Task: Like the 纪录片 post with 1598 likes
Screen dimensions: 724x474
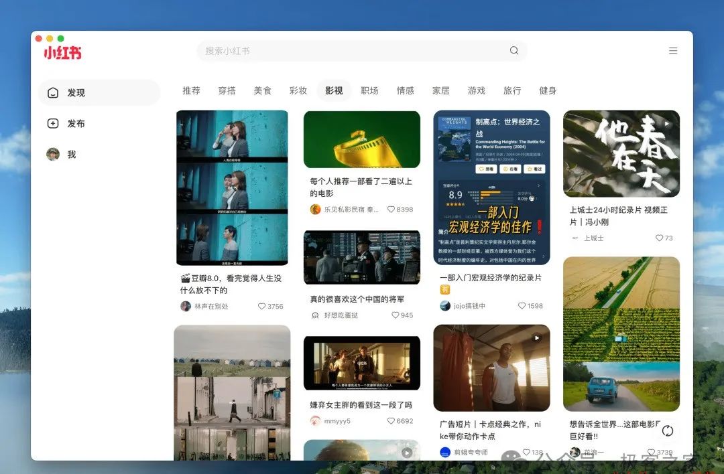Action: [x=522, y=306]
